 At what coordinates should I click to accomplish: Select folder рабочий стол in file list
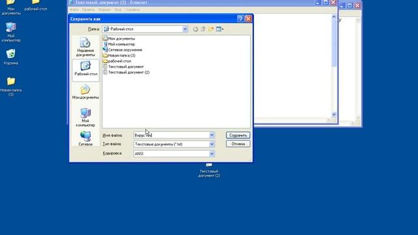(117, 61)
